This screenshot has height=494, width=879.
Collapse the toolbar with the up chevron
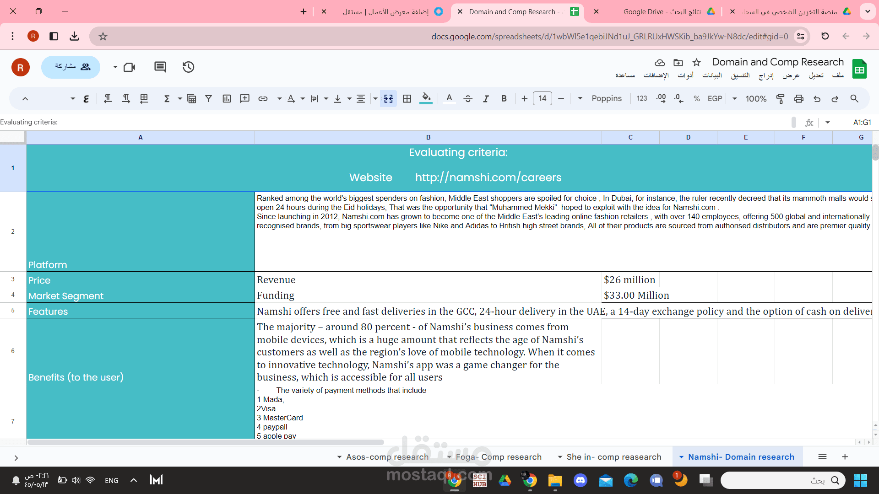tap(25, 98)
